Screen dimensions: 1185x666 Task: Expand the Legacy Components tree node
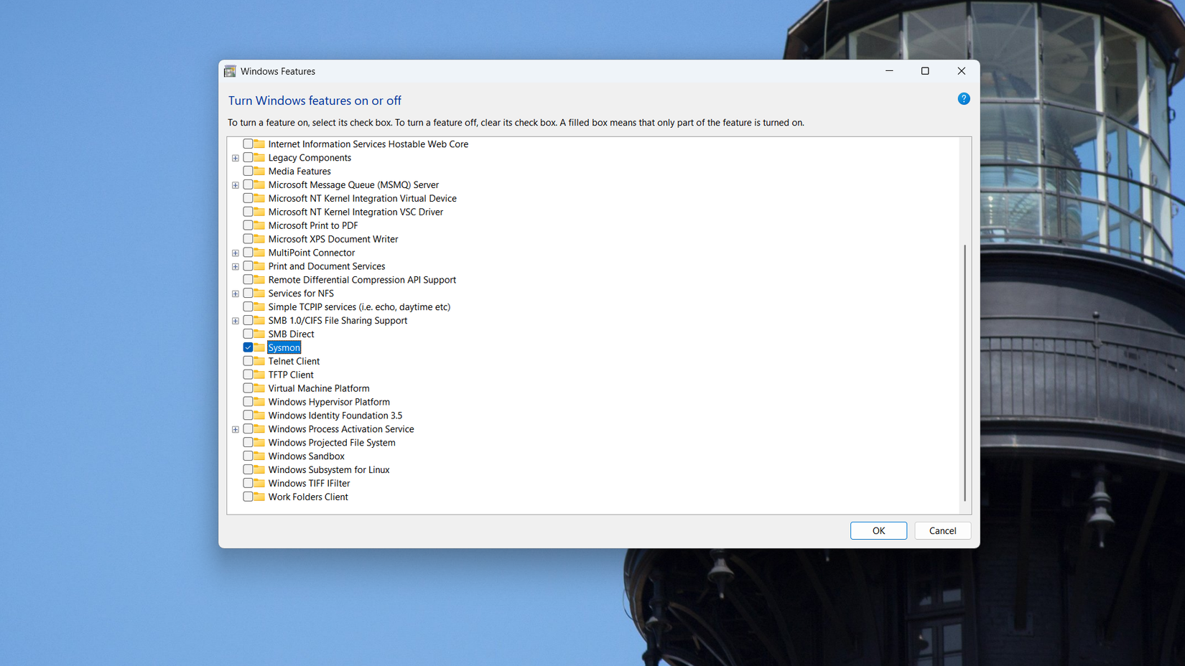236,157
